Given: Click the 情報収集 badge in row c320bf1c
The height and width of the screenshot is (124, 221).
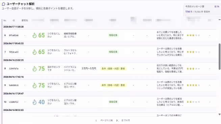Looking at the screenshot, I should 113,102.
